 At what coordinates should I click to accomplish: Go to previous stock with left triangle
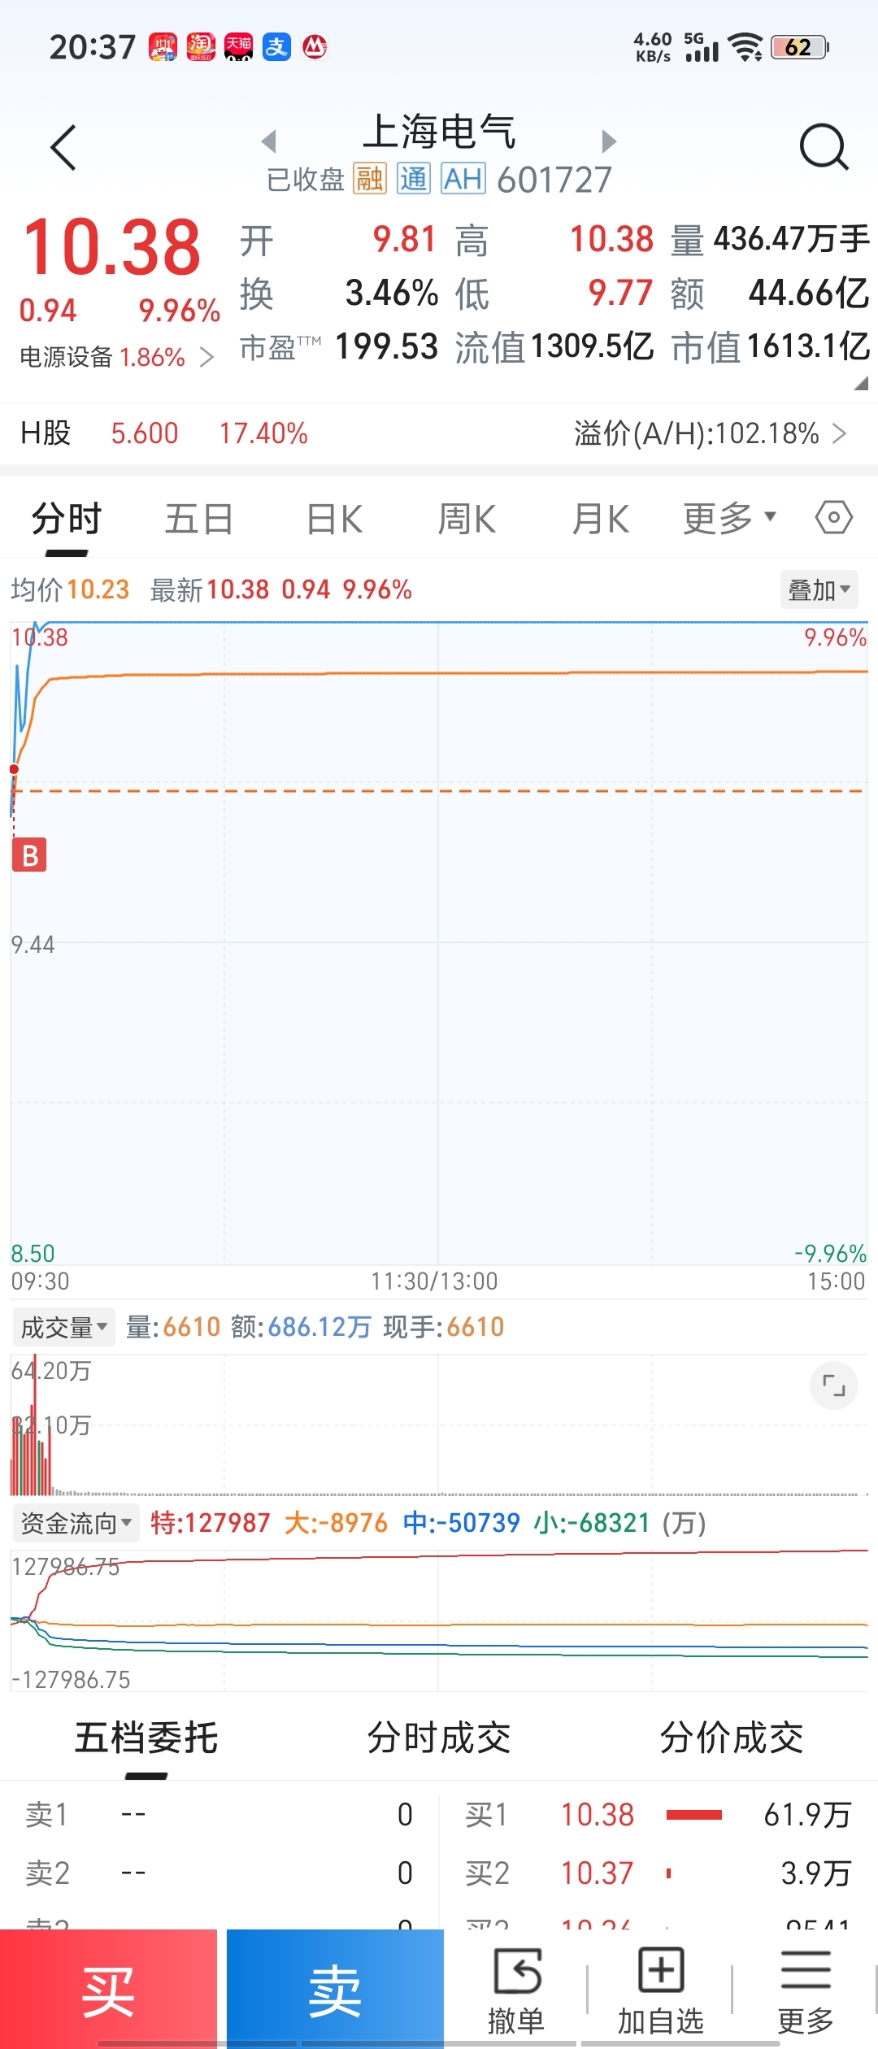click(x=269, y=141)
